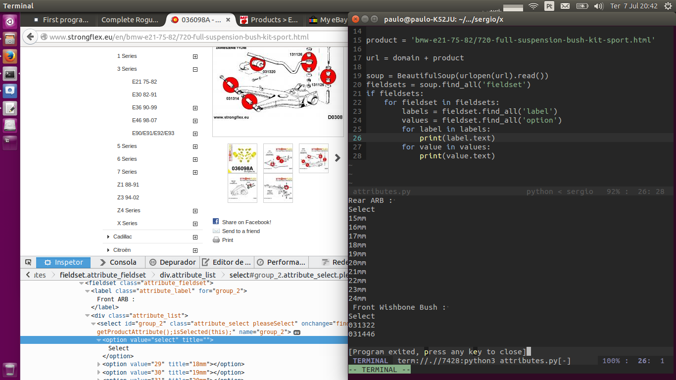Expand the E36 90-99 subcategory
Viewport: 676px width, 380px height.
point(195,108)
